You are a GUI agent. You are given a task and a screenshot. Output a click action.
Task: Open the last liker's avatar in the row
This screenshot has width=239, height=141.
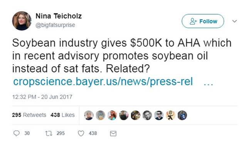182,115
